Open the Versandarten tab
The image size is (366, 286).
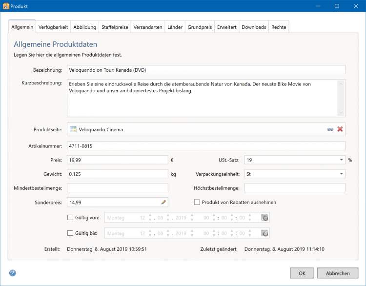tap(147, 27)
